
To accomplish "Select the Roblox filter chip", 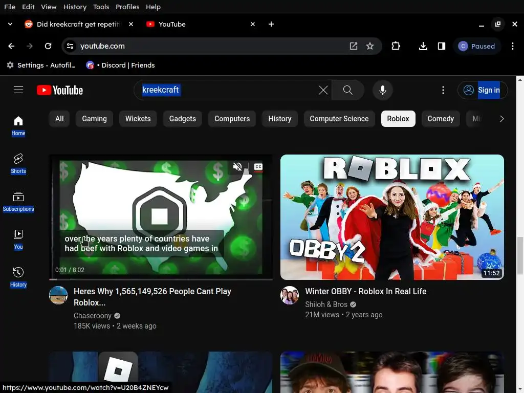I will point(398,119).
